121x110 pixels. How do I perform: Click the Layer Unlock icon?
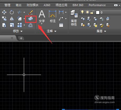tap(101, 25)
